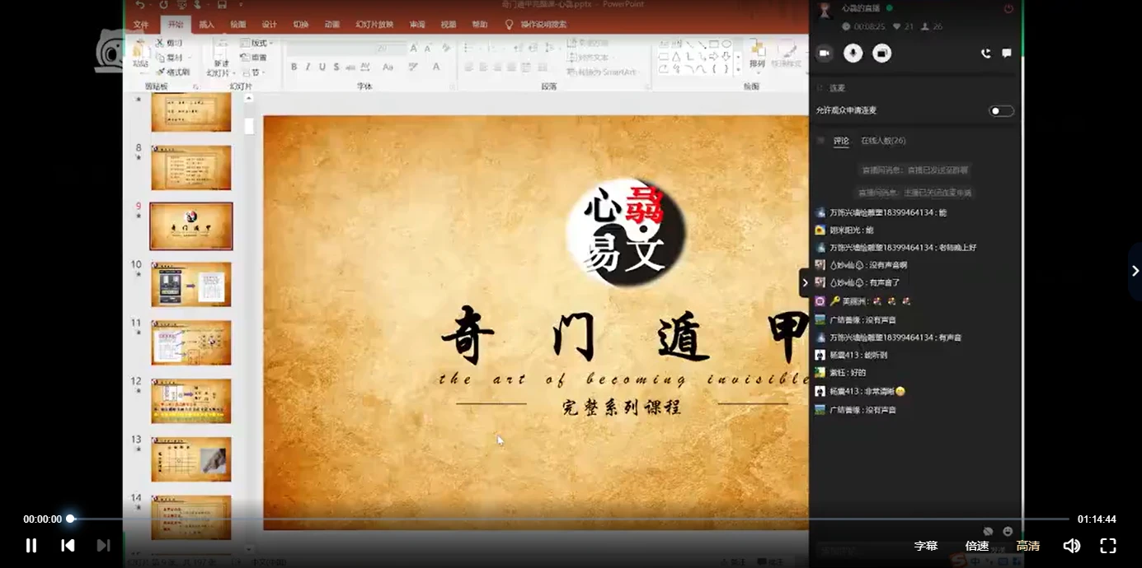Open the 版式 Layout dropdown

pyautogui.click(x=256, y=43)
